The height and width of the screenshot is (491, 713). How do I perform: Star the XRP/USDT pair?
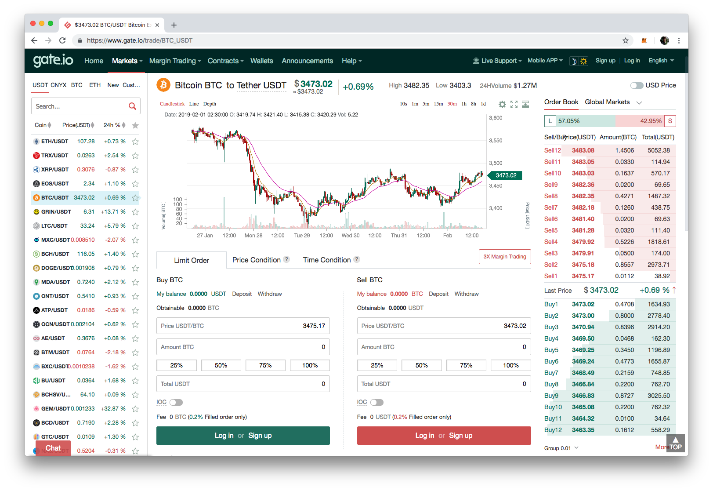135,170
